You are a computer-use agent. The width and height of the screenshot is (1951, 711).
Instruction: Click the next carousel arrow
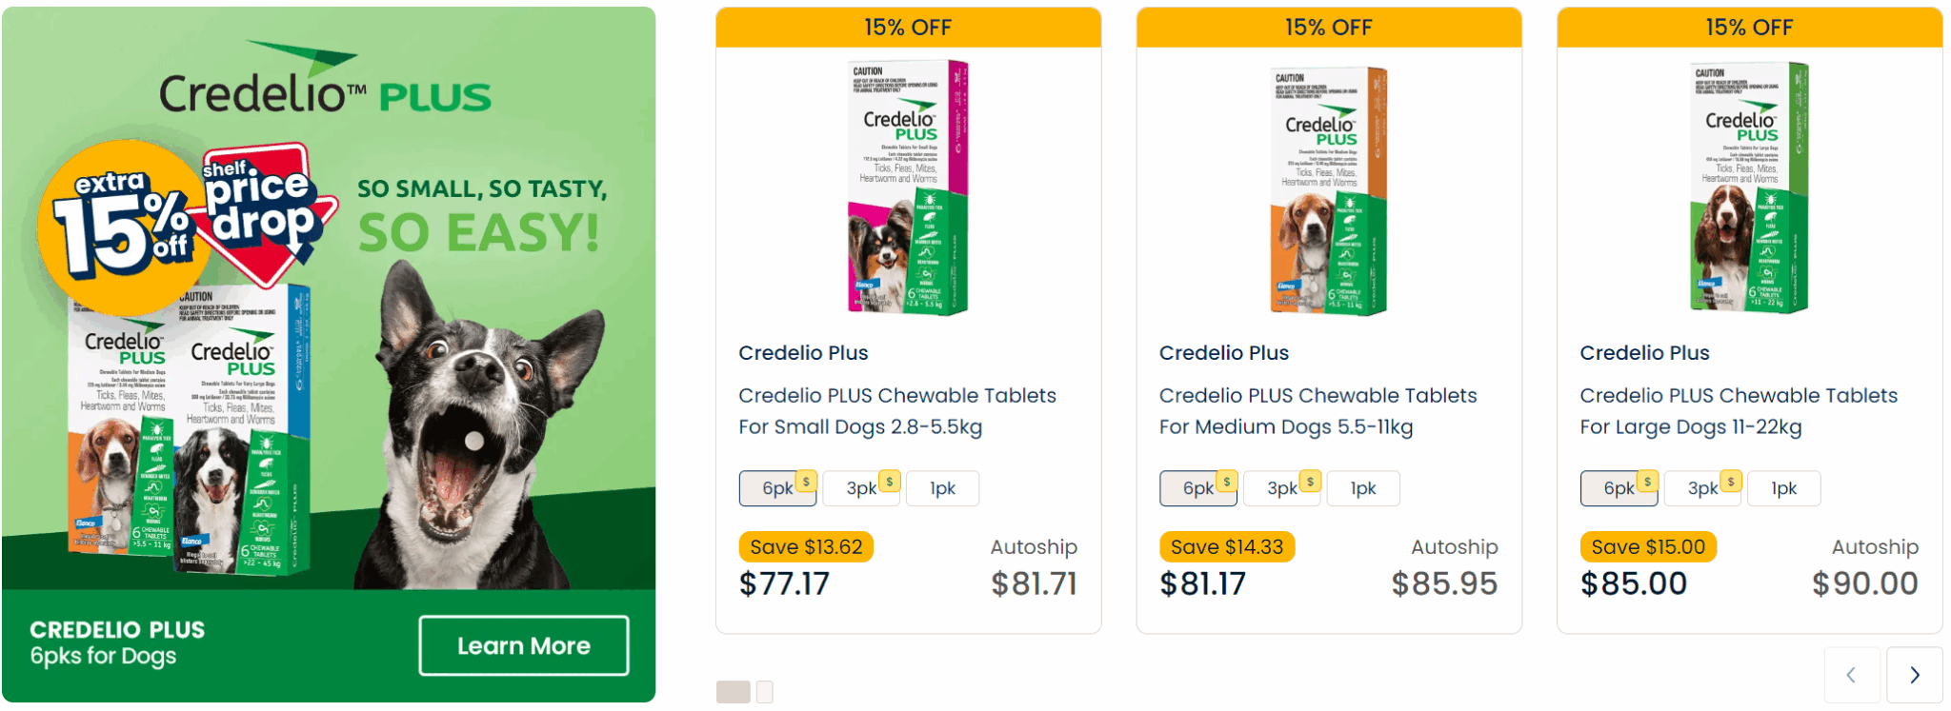(x=1914, y=675)
